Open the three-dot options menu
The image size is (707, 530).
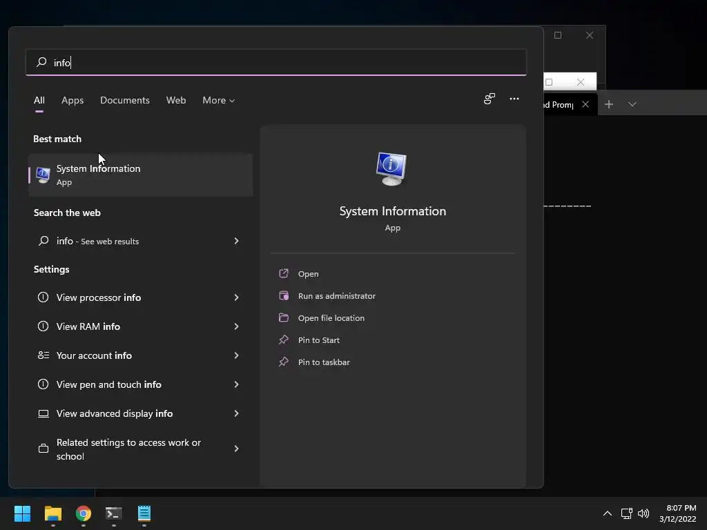(514, 99)
